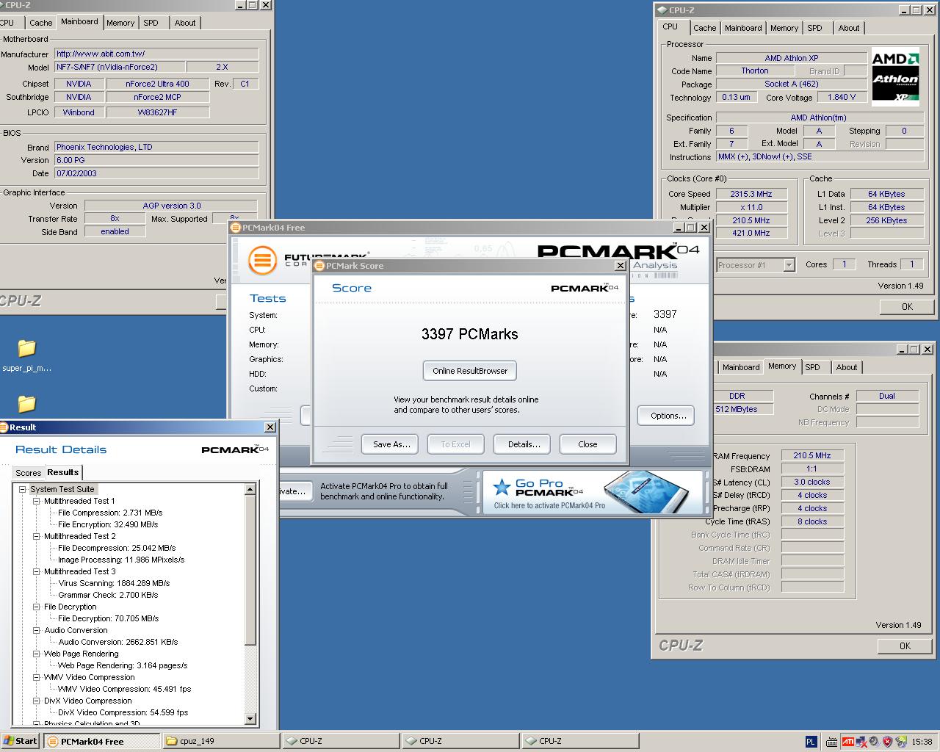Screen dimensions: 940x752
Task: Click the first CPU-Z taskbar button
Action: pyautogui.click(x=341, y=741)
